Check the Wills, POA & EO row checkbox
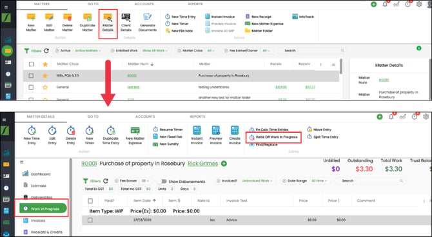Viewport: 432px width, 237px height. [x=31, y=76]
